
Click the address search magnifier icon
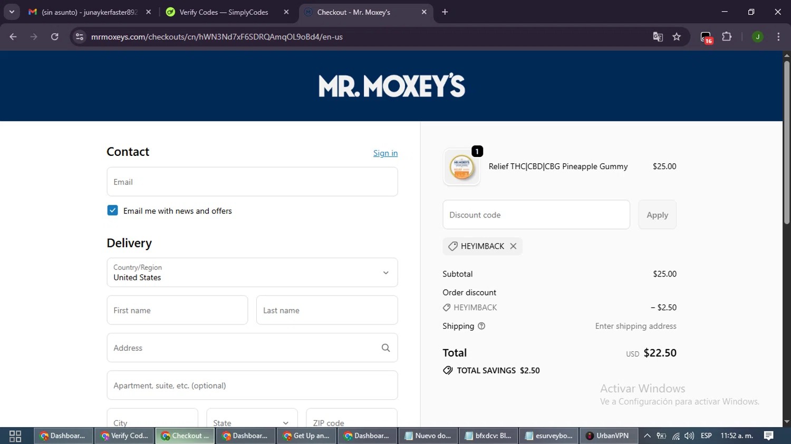coord(385,348)
